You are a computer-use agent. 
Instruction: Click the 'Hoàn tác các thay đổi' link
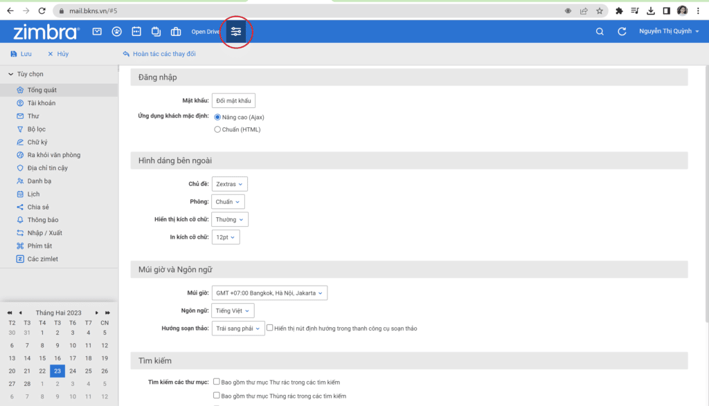166,53
